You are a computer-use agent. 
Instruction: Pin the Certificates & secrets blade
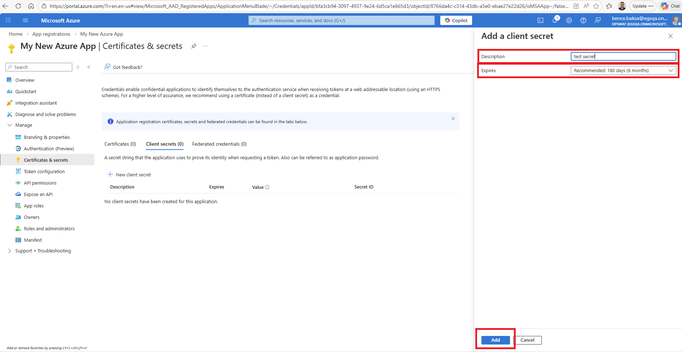194,46
